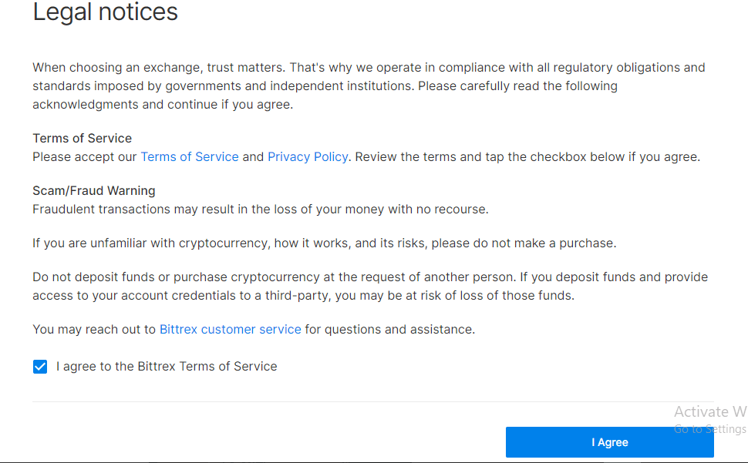748x463 pixels.
Task: Click the "You may reach out to" text
Action: click(94, 330)
